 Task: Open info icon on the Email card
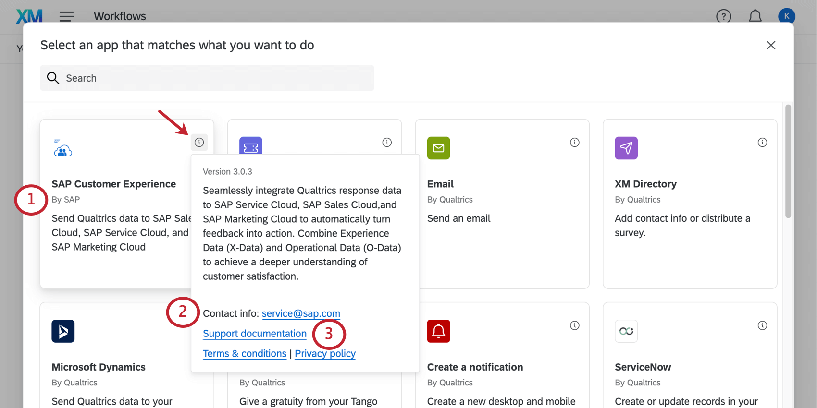pos(574,143)
